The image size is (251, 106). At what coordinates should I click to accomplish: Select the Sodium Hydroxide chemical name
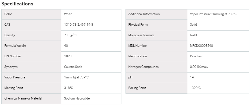point(77,98)
